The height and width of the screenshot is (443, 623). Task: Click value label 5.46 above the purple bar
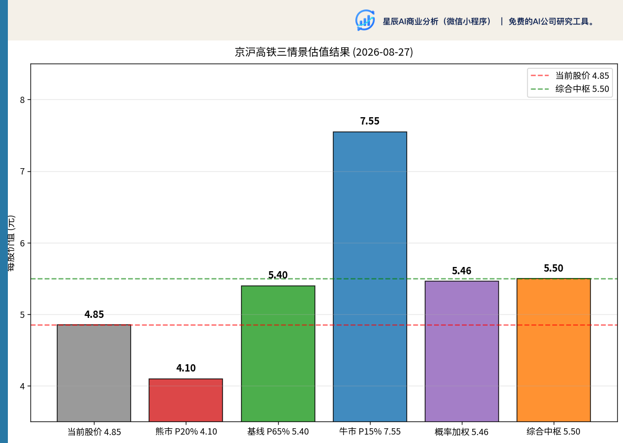pos(462,271)
